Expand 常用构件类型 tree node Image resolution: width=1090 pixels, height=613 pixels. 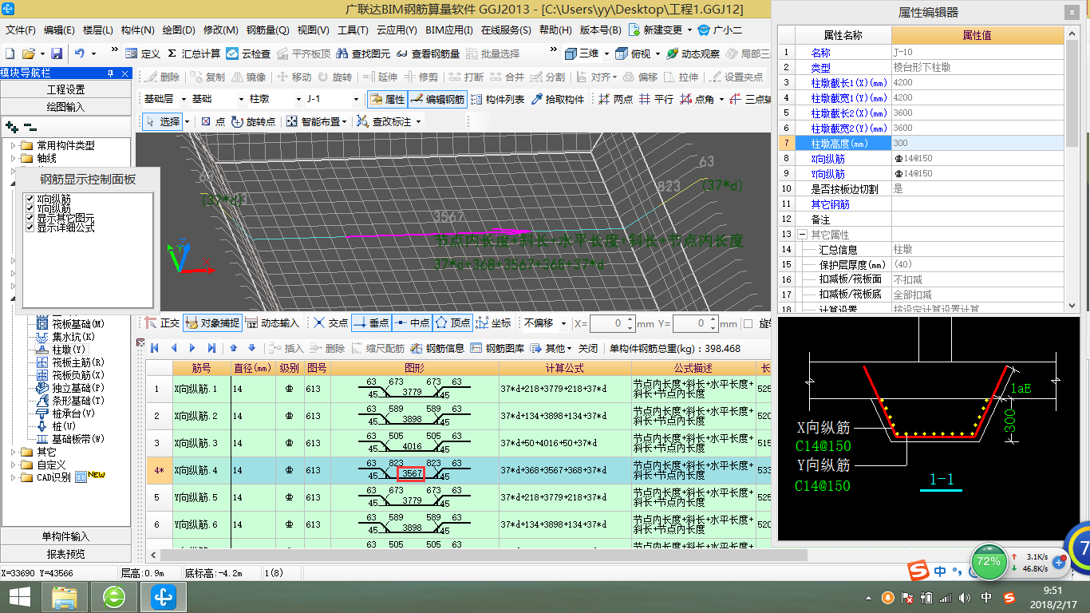point(14,145)
